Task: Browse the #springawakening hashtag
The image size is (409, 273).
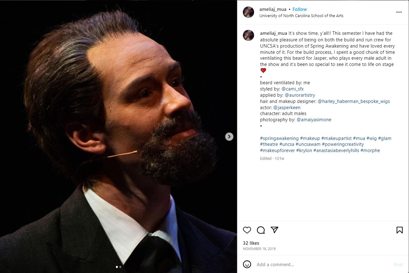Action: 279,138
